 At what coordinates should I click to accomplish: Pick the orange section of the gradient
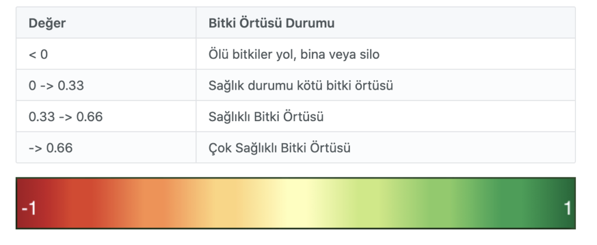coord(146,203)
